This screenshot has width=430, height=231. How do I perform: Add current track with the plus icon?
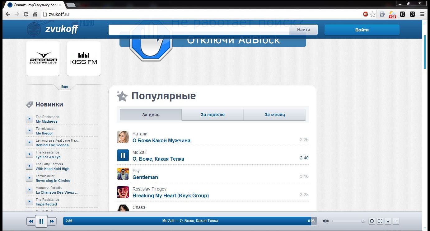pos(396,221)
